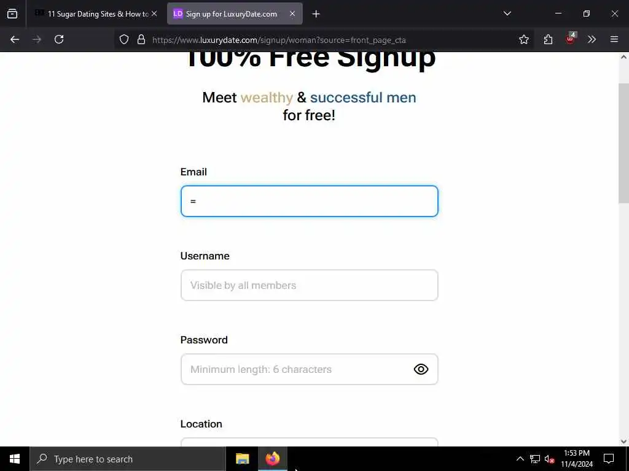Click the uBlock Origin extension icon

(570, 39)
